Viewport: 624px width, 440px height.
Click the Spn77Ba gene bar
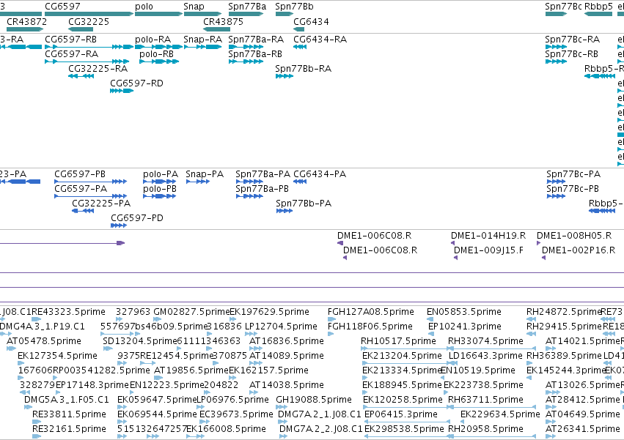point(246,14)
